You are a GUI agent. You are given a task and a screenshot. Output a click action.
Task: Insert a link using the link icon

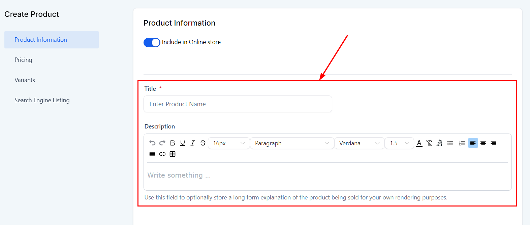[162, 154]
